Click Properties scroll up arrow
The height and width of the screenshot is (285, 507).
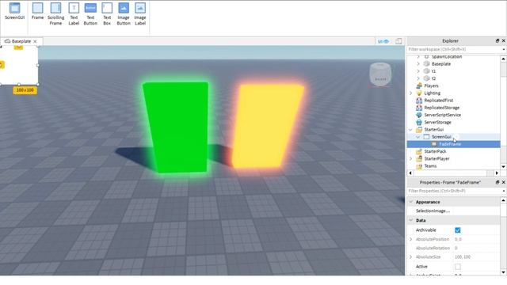pos(503,200)
